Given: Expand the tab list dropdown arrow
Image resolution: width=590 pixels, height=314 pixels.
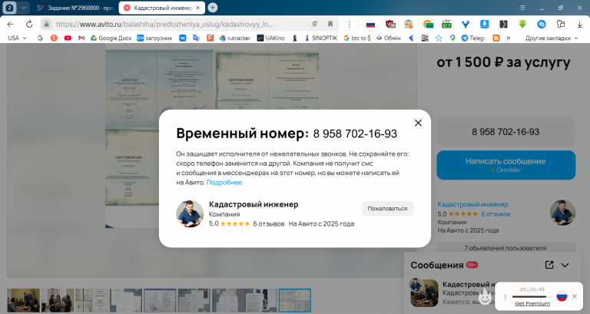Looking at the screenshot, I should pyautogui.click(x=23, y=8).
